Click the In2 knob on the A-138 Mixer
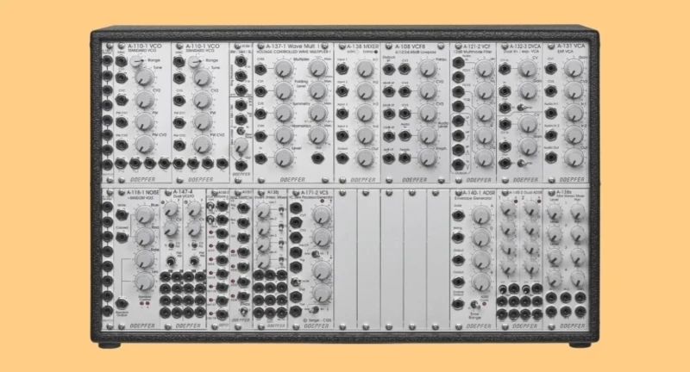The width and height of the screenshot is (690, 372). [x=365, y=91]
